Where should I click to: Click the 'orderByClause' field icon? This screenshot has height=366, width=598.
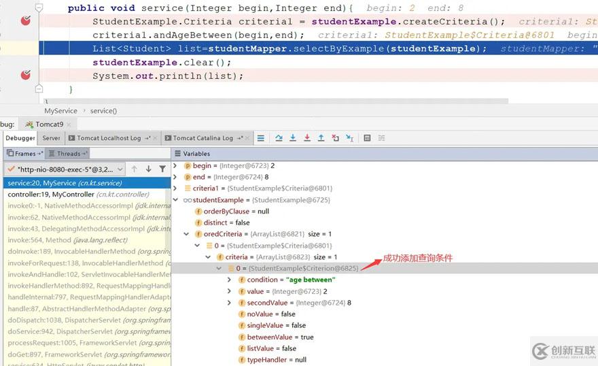coord(198,212)
